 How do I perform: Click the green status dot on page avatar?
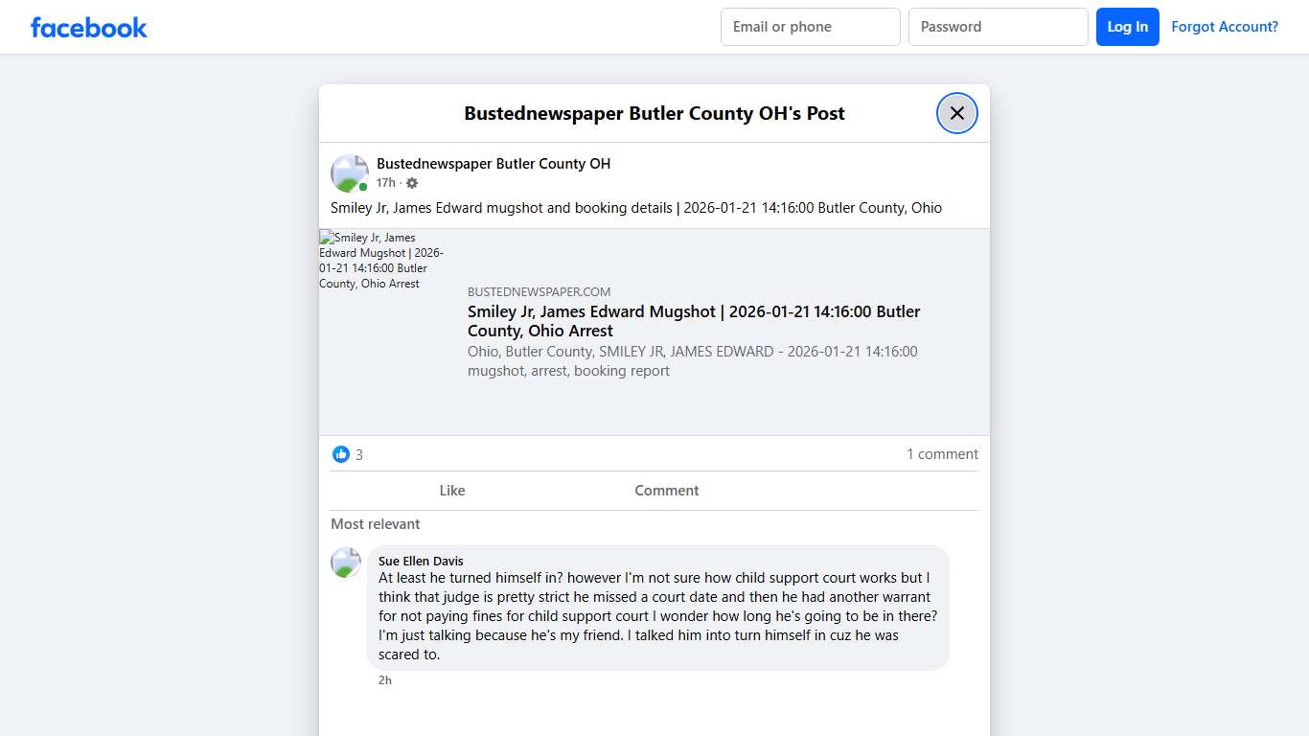coord(361,185)
